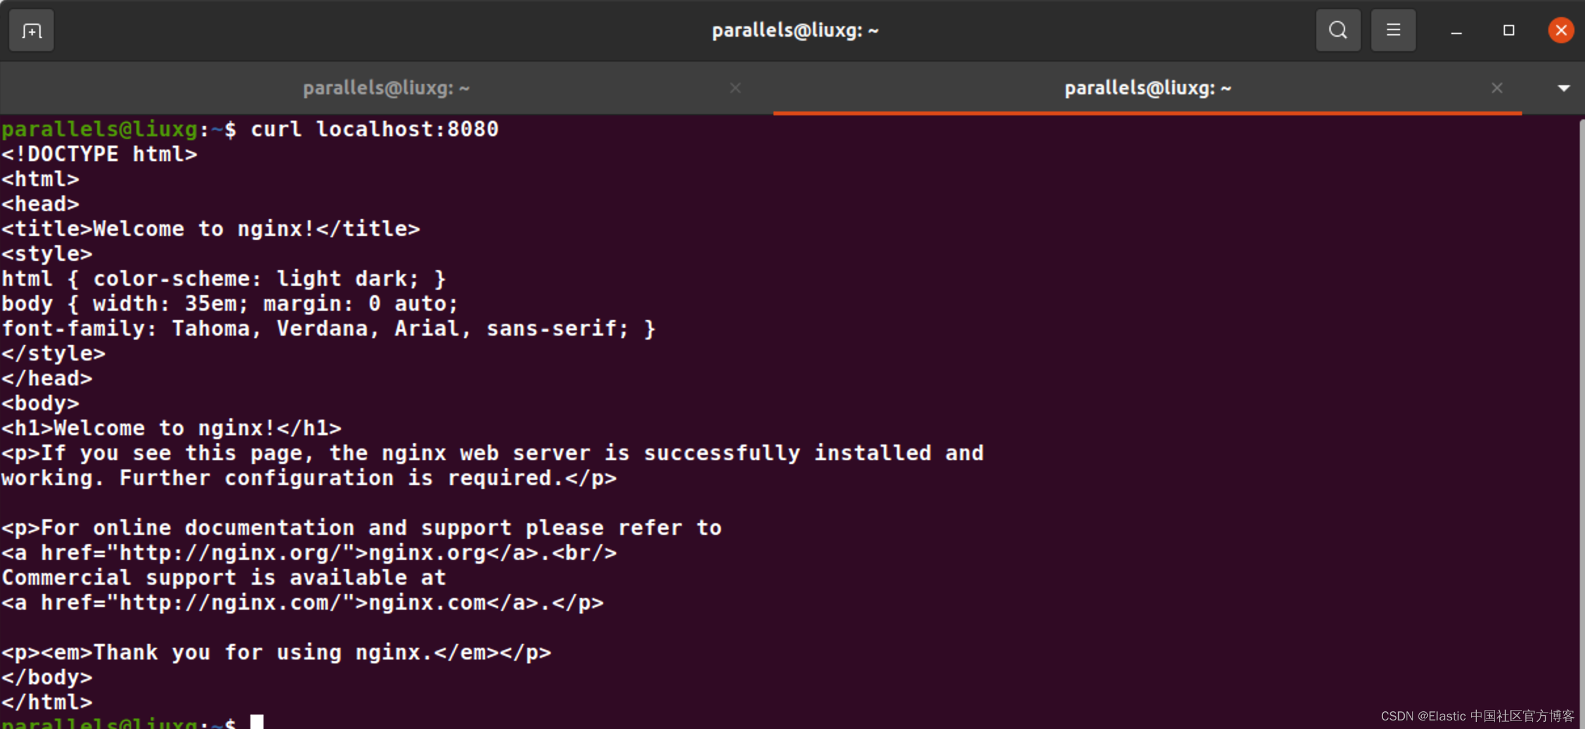Click the window title parallels@liuxg
1585x729 pixels.
pos(794,30)
